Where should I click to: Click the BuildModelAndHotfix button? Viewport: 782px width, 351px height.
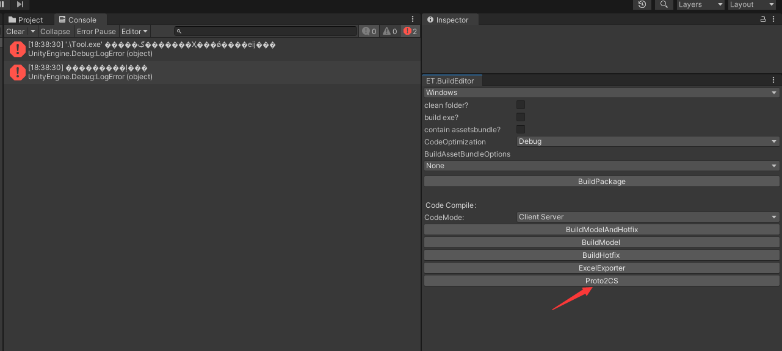click(x=601, y=230)
